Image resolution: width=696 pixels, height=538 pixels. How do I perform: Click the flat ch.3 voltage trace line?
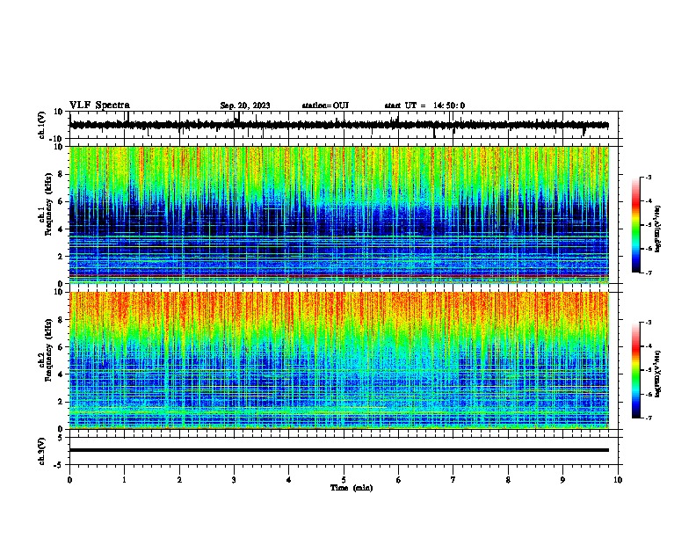[x=339, y=450]
